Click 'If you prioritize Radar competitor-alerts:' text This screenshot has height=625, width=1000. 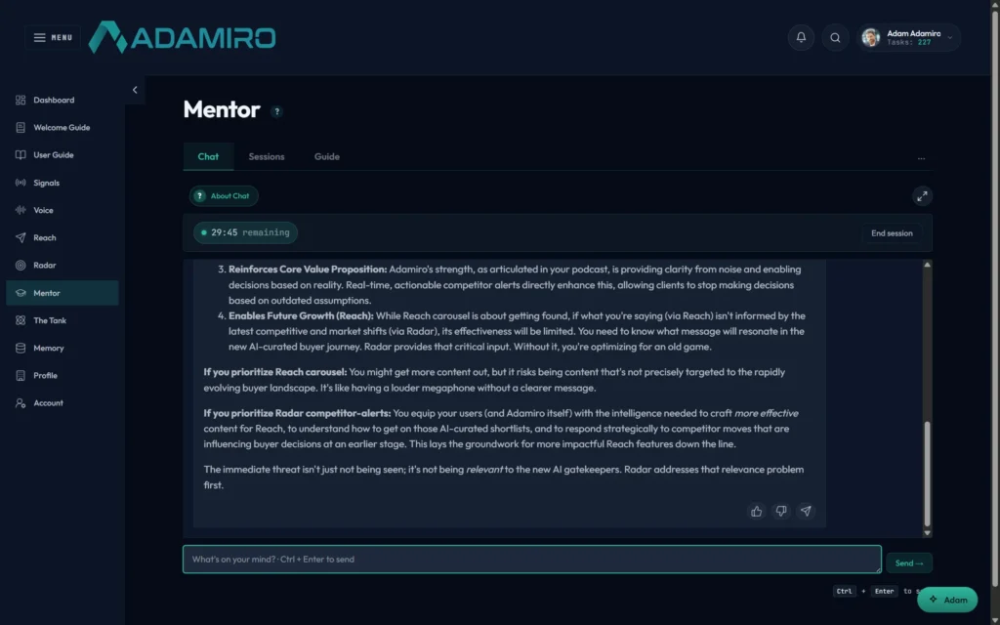click(x=297, y=413)
